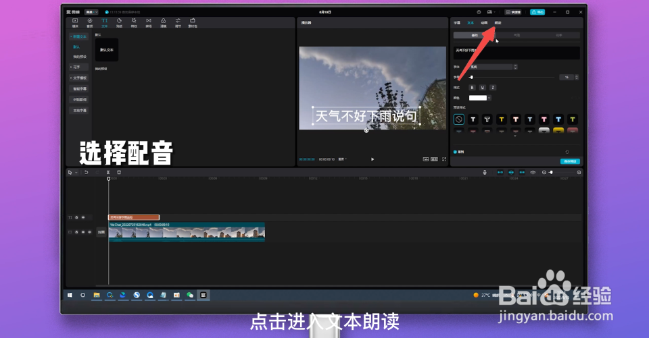Toggle the 排列 checkbox in text panel
Image resolution: width=649 pixels, height=338 pixels.
click(x=455, y=152)
